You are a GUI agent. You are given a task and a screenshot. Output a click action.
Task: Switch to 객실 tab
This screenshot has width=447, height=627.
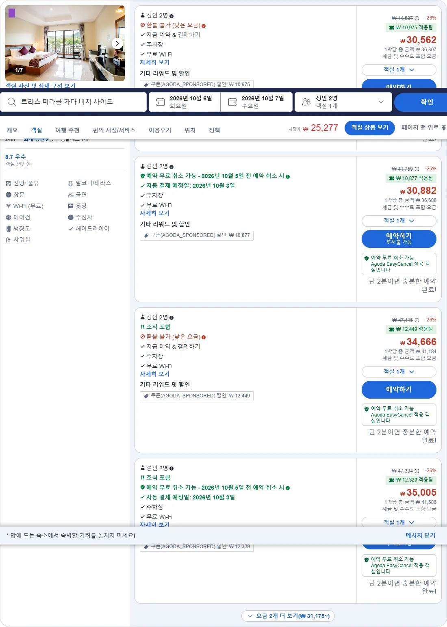pyautogui.click(x=37, y=130)
